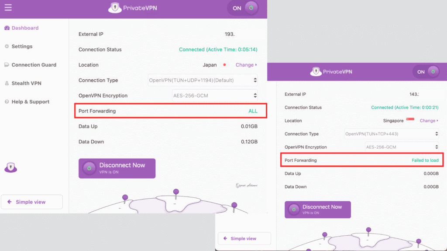447x251 pixels.
Task: Click the Japan location text
Action: pyautogui.click(x=210, y=65)
